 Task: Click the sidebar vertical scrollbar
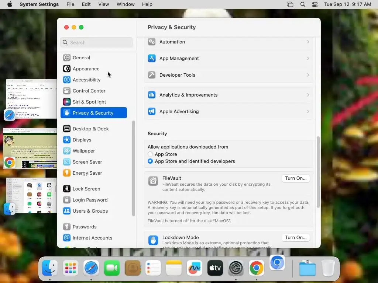point(134,168)
